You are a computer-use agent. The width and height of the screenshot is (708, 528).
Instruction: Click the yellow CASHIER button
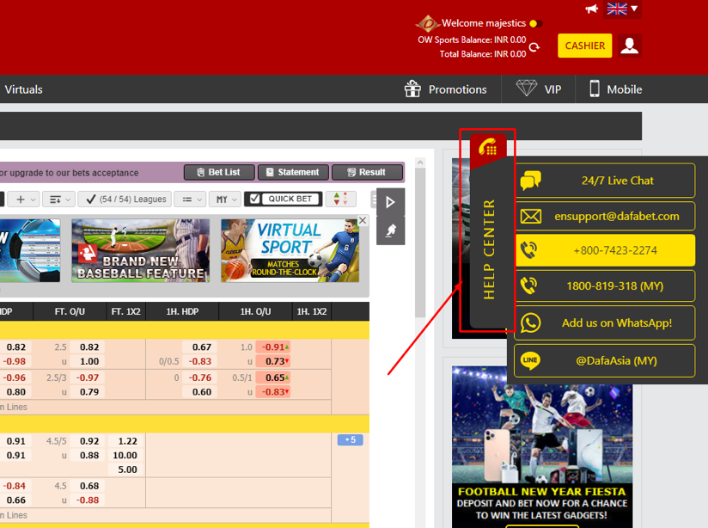(x=585, y=46)
